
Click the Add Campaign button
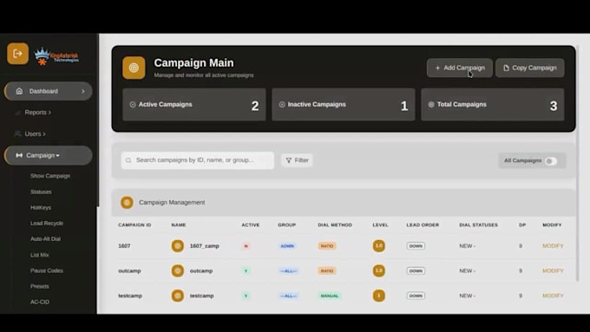(x=460, y=68)
